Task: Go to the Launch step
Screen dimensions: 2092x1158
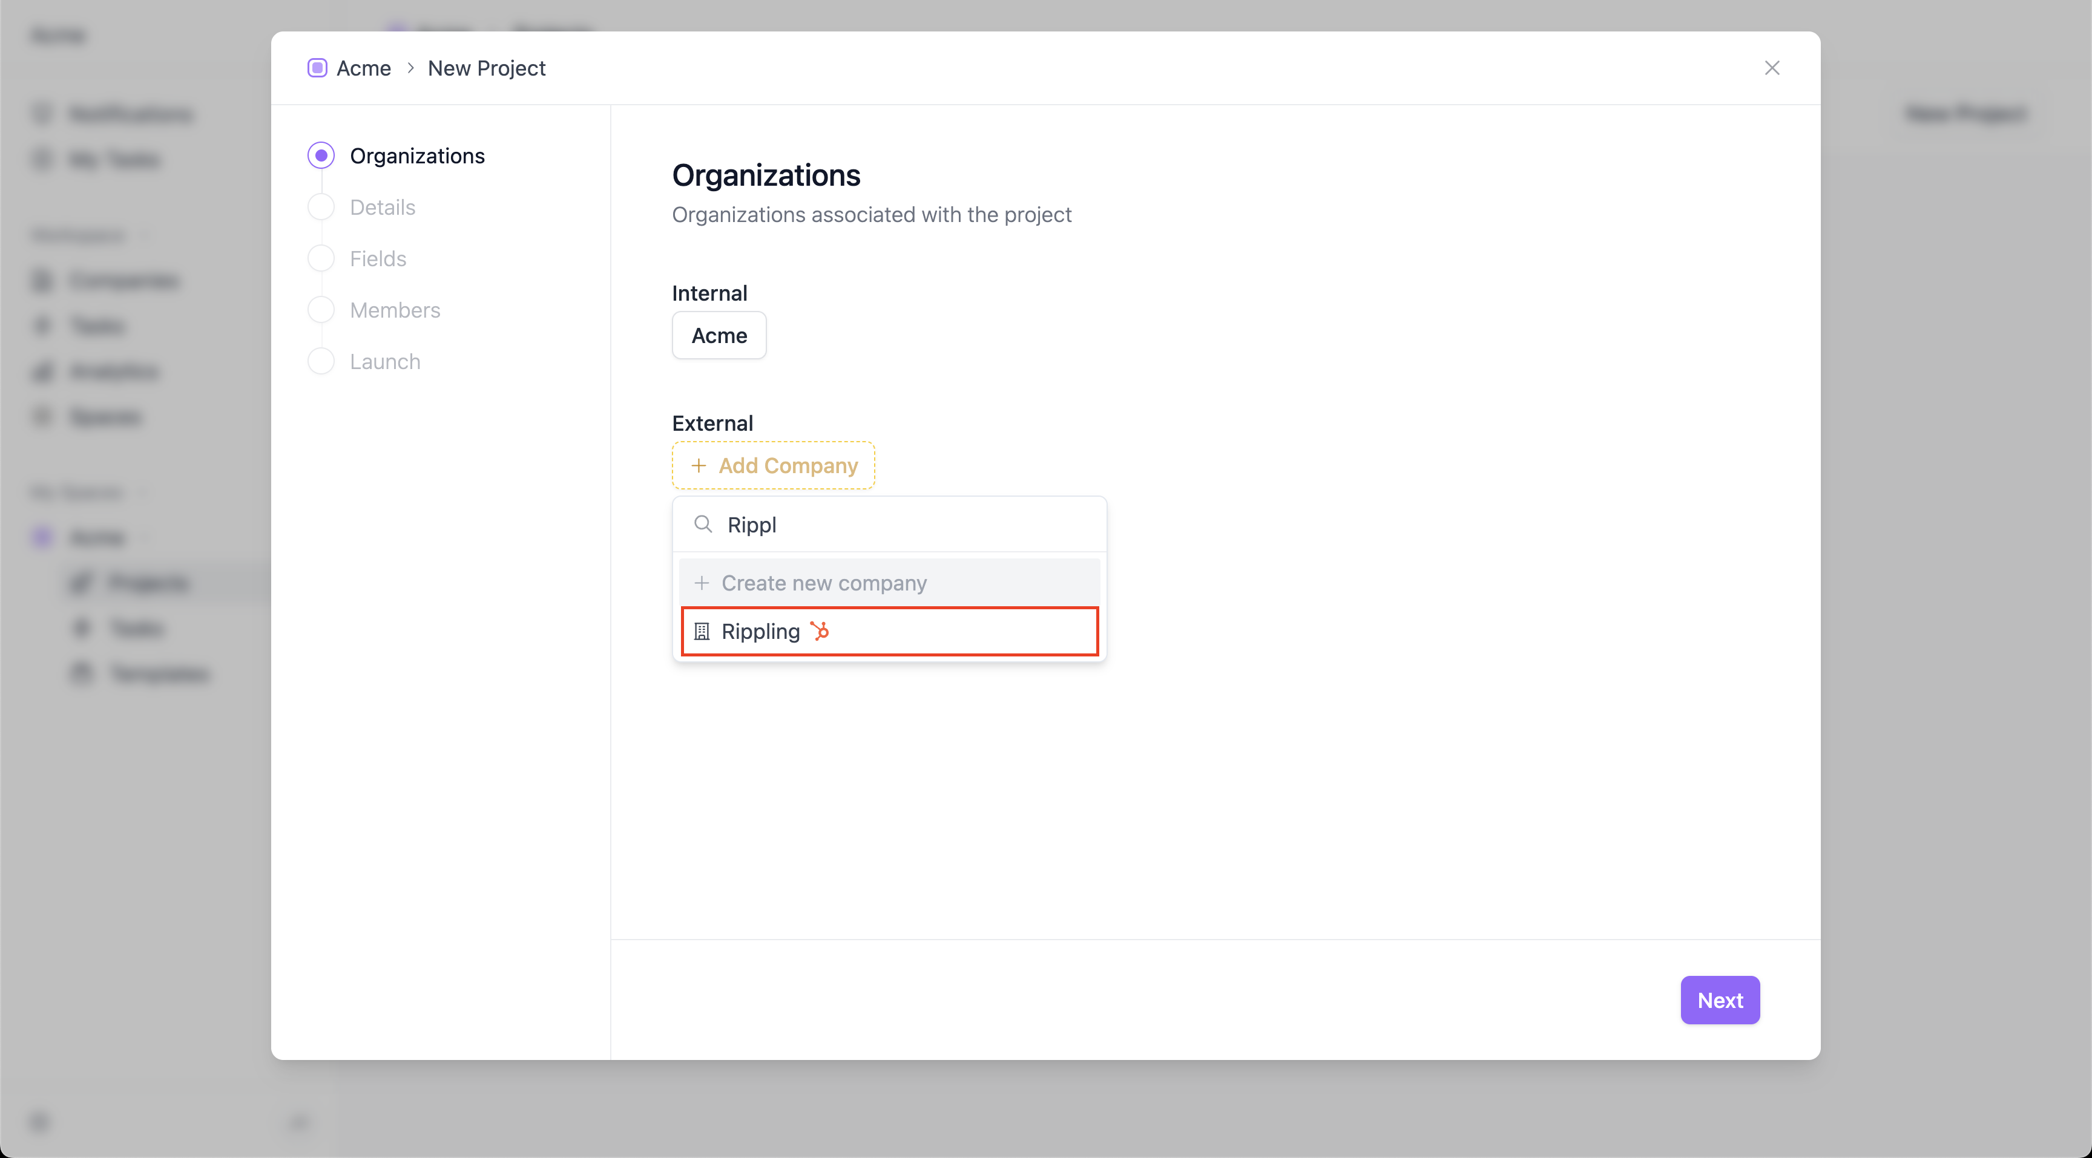Action: (x=385, y=361)
